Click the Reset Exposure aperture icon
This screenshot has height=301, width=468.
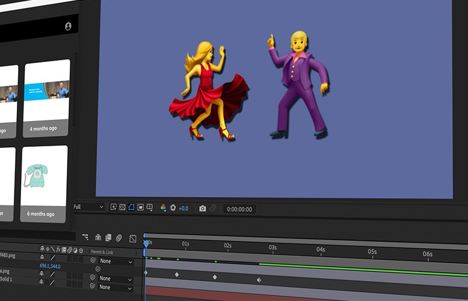click(173, 208)
